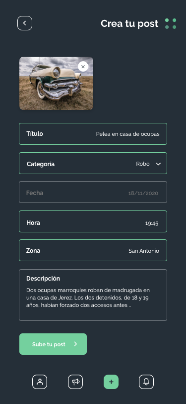Open the four-dot menu beside Crea tu post
Screen dimensions: 186x404
click(x=171, y=23)
